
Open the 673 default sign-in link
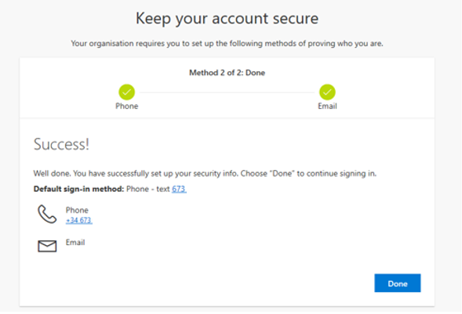coord(179,189)
